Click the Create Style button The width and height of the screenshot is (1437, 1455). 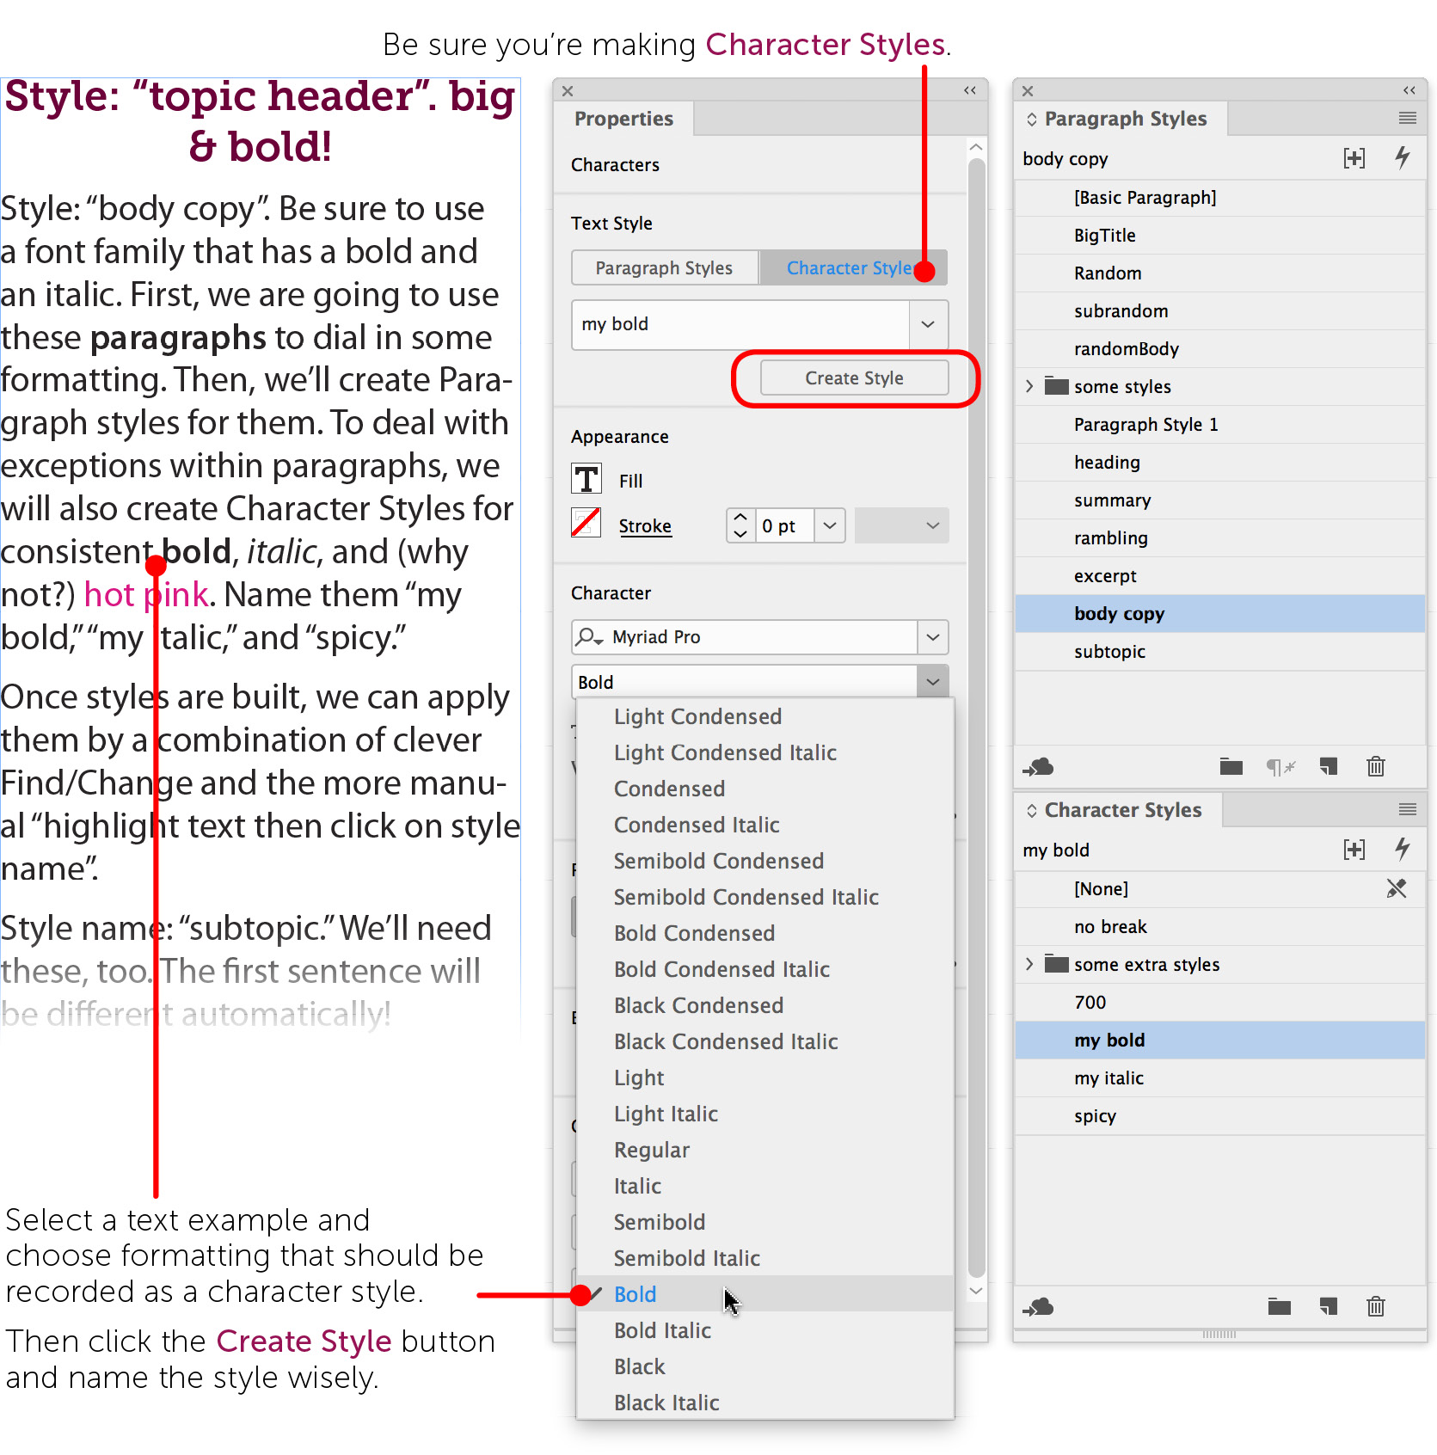pyautogui.click(x=855, y=378)
